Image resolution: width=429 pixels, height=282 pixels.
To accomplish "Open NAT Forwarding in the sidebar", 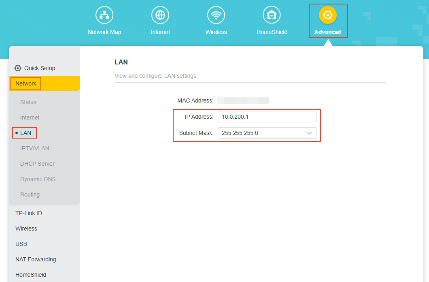I will tap(36, 259).
